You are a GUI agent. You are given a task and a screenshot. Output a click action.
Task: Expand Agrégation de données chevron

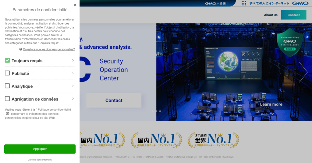click(73, 99)
